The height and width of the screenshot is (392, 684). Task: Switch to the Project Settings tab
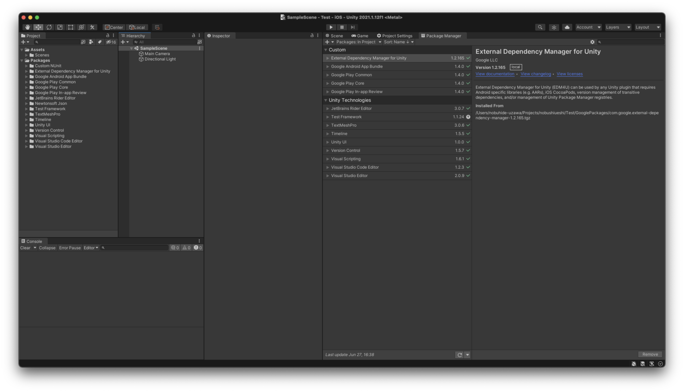pos(394,36)
